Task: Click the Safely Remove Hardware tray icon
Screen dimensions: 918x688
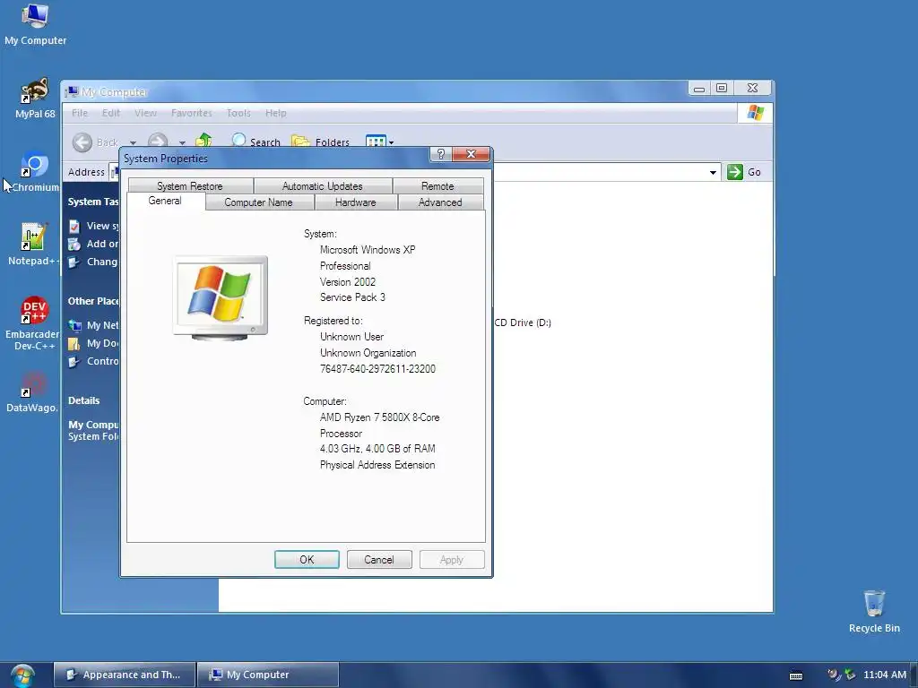Action: click(850, 675)
